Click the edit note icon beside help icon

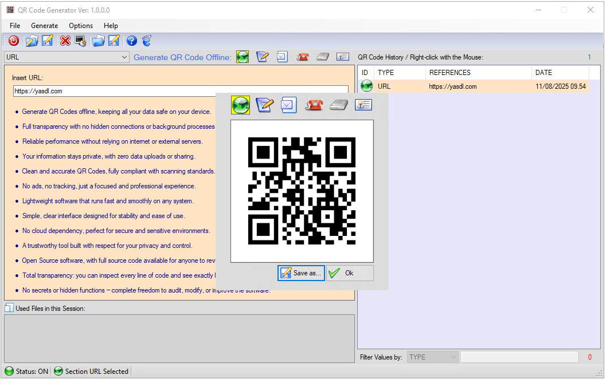114,41
